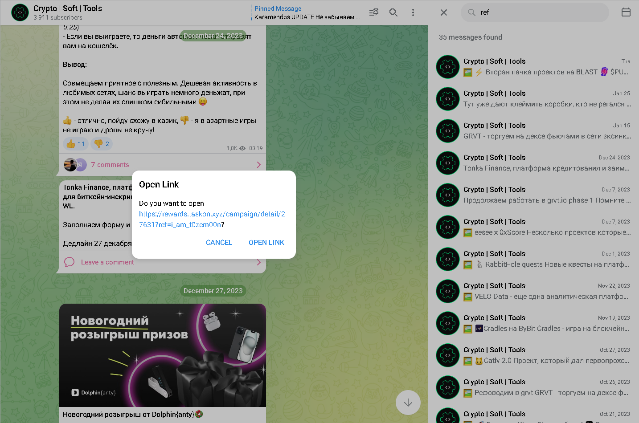Image resolution: width=639 pixels, height=423 pixels.
Task: Open the Pinned Message 'Karamendos UPDATE' bar
Action: [307, 12]
